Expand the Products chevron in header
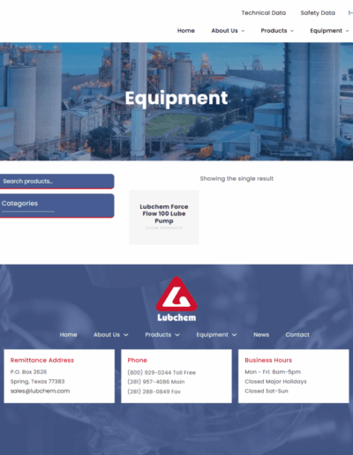This screenshot has height=455, width=353. tap(292, 31)
